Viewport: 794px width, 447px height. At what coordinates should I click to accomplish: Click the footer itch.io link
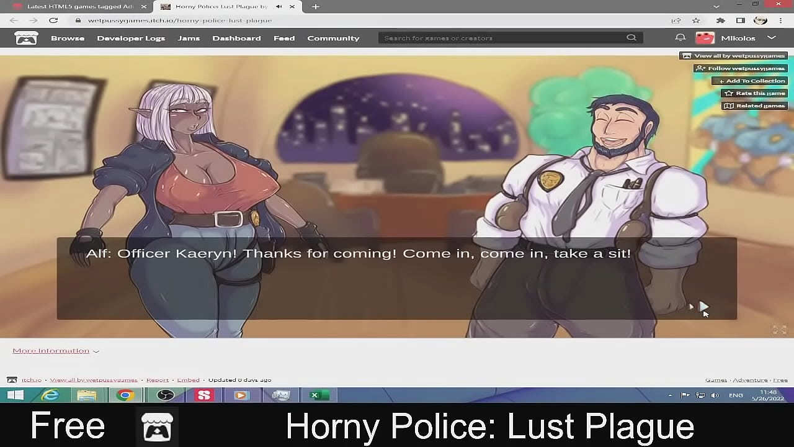click(32, 380)
